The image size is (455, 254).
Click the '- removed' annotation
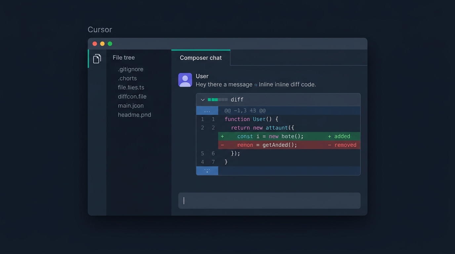pyautogui.click(x=342, y=145)
